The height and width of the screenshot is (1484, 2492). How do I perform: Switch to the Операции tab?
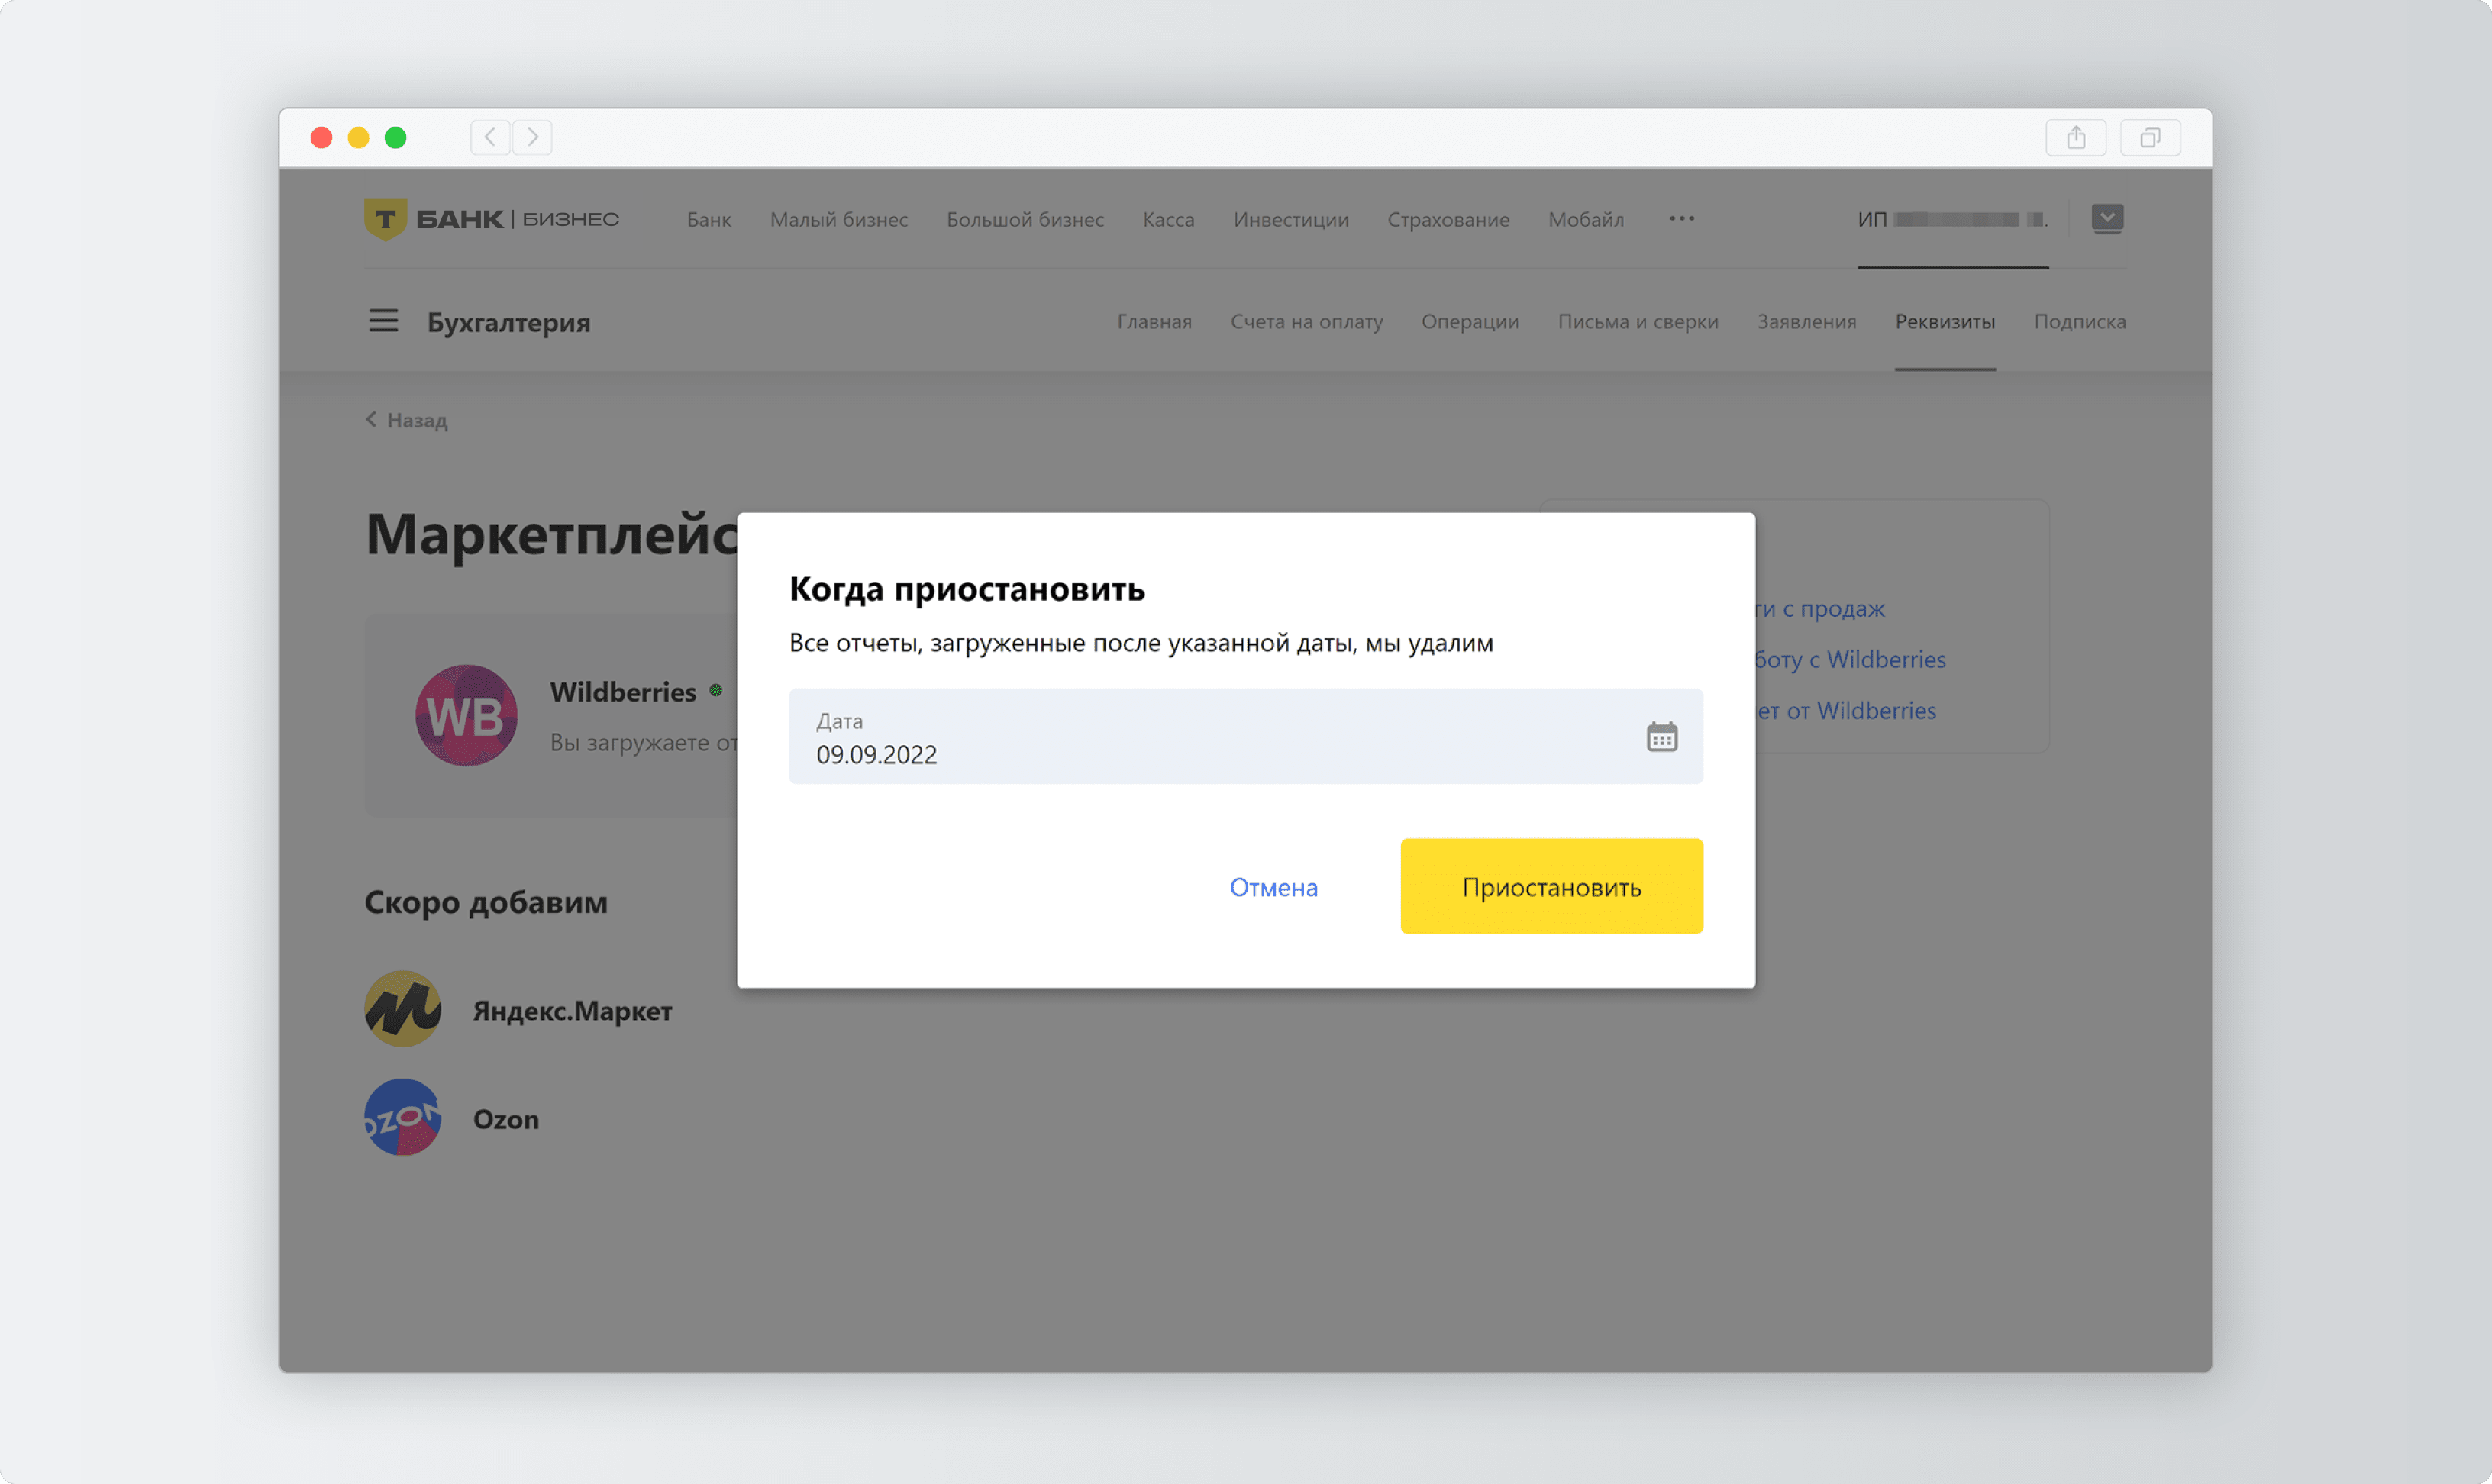click(1470, 321)
